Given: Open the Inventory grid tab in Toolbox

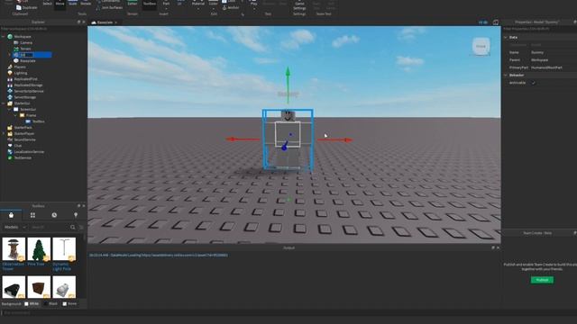Looking at the screenshot, I should (x=32, y=215).
